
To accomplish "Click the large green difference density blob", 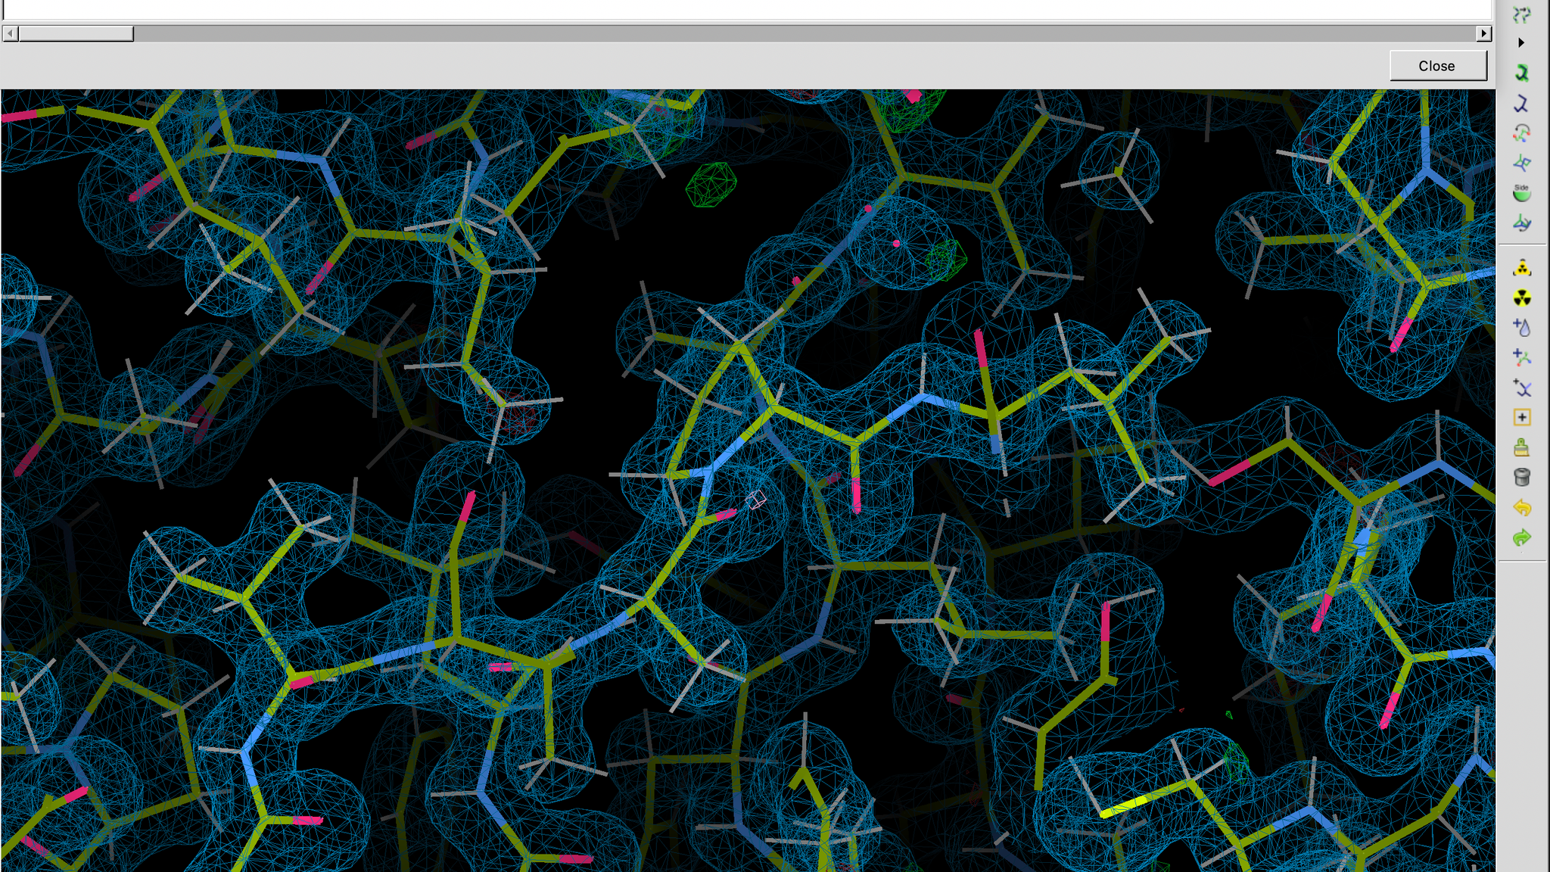I will click(711, 184).
